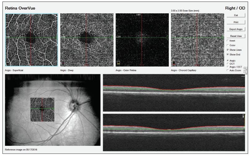249x156 pixels.
Task: Click the Print button
Action: coord(236,22)
